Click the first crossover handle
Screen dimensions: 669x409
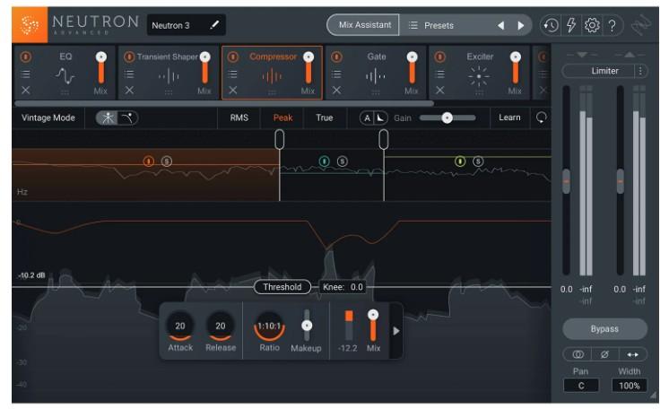pyautogui.click(x=280, y=139)
